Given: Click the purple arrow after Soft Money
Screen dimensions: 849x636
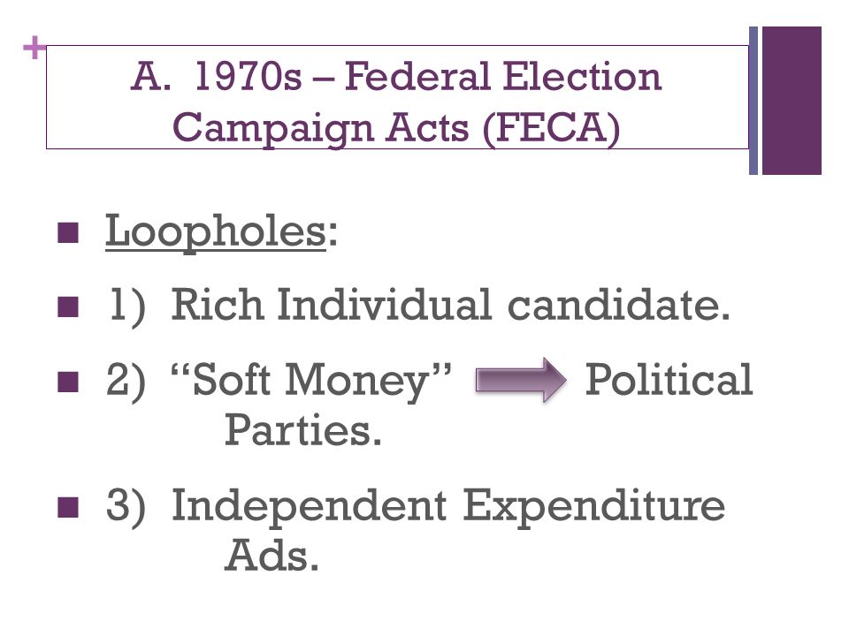Looking at the screenshot, I should (521, 380).
